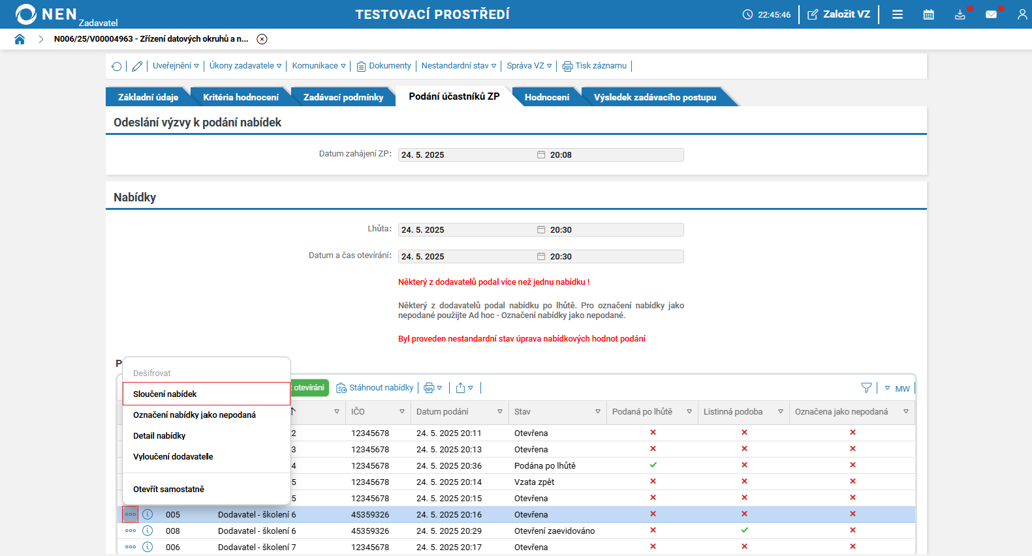
Task: Click the Lhůta date field
Action: coord(467,229)
